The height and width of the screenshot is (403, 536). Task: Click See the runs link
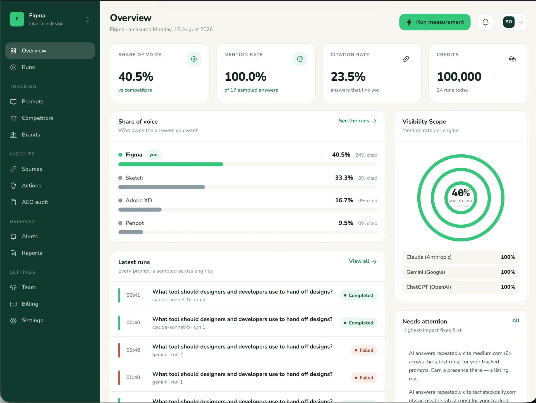click(358, 121)
